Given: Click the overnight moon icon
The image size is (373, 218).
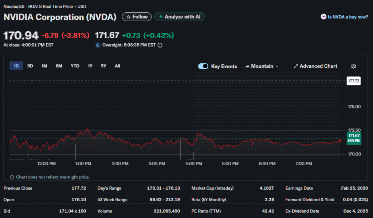Looking at the screenshot, I should (98, 45).
